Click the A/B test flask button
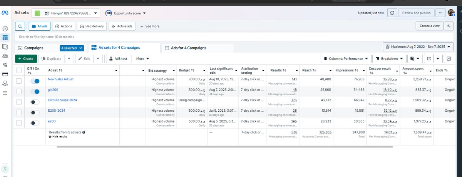 tap(119, 59)
